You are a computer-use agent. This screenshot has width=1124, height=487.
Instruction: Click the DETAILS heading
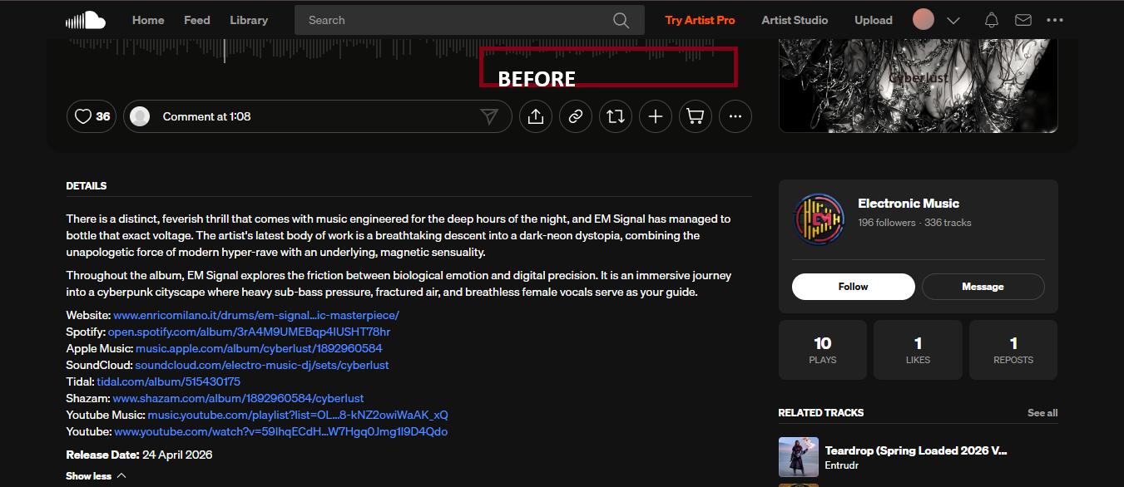pos(87,186)
